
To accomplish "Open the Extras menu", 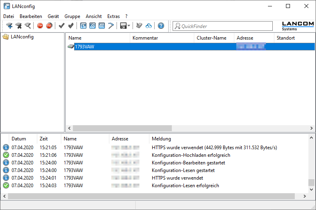I will coord(113,16).
